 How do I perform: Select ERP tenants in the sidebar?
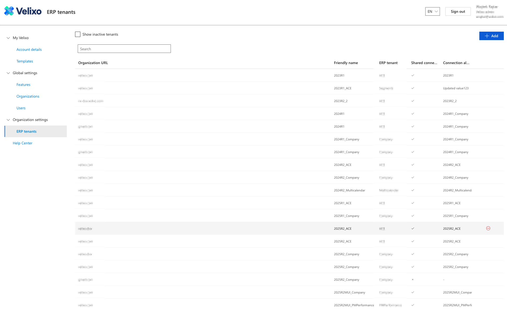[26, 131]
